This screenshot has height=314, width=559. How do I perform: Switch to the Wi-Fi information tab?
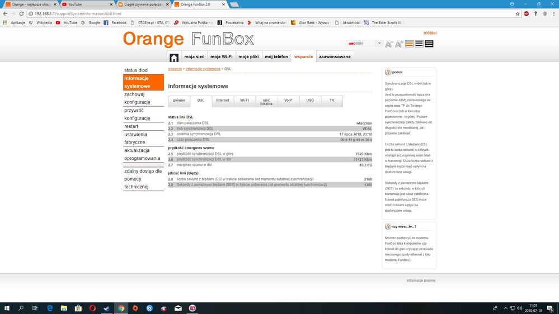[245, 101]
